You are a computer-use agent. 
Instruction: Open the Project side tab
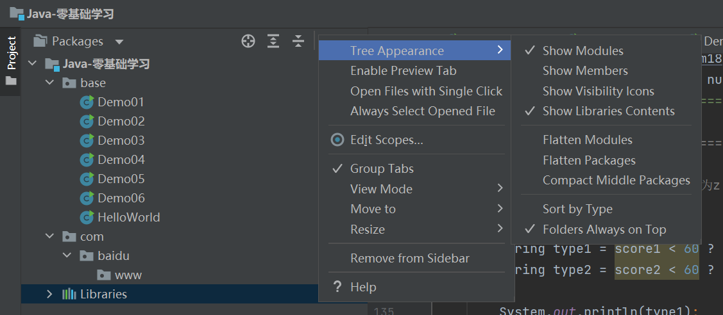pyautogui.click(x=11, y=53)
